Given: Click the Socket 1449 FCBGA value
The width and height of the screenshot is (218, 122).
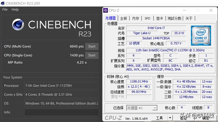Looking at the screenshot, I should point(156,38).
